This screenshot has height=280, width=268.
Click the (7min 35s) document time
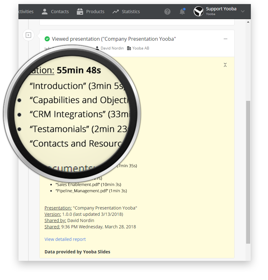(127, 166)
